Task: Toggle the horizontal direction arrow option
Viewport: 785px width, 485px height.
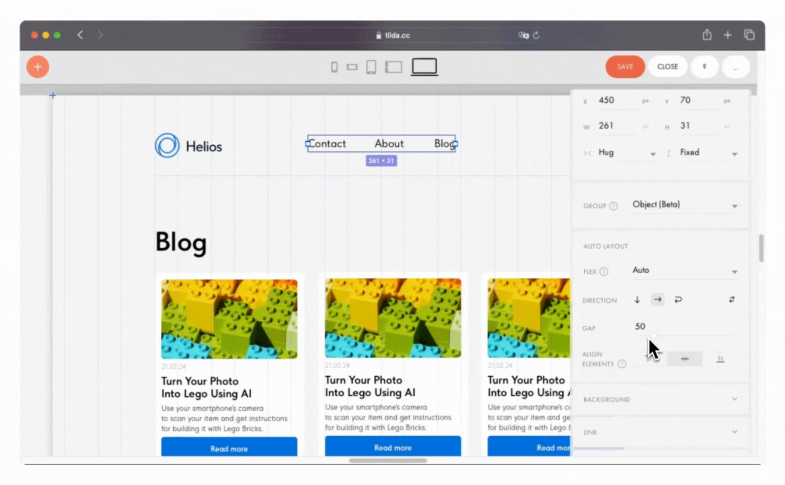Action: (658, 299)
